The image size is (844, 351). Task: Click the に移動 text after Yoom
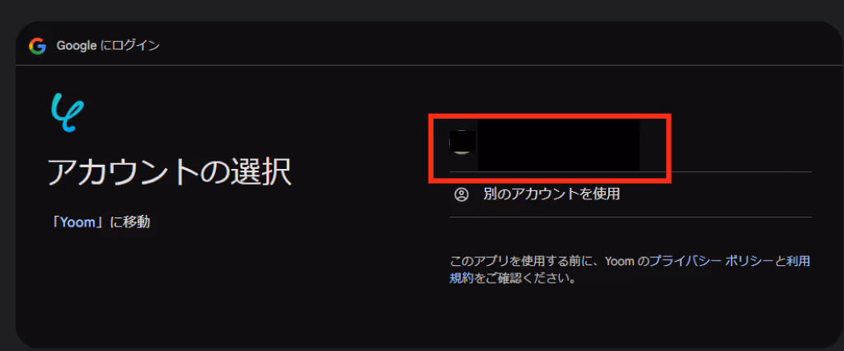click(130, 222)
